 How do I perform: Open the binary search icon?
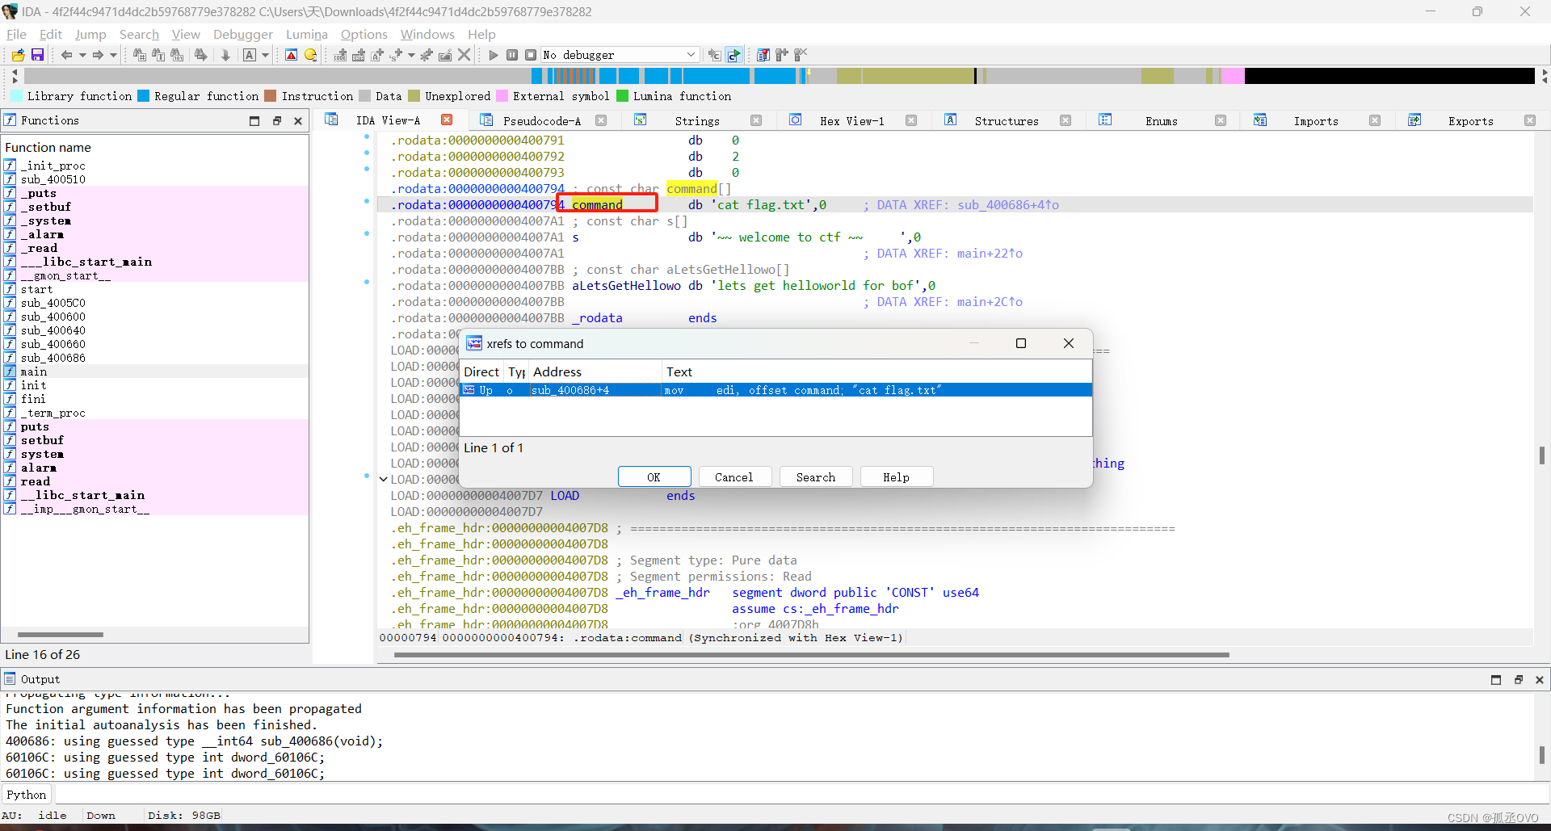(x=177, y=54)
